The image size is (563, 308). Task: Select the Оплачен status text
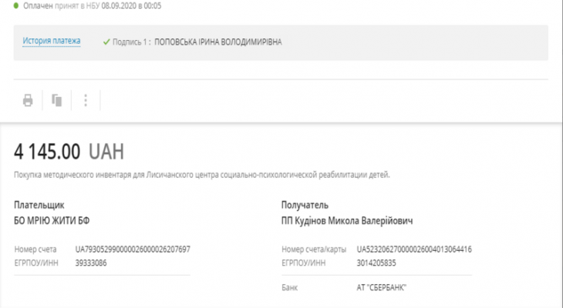point(38,5)
